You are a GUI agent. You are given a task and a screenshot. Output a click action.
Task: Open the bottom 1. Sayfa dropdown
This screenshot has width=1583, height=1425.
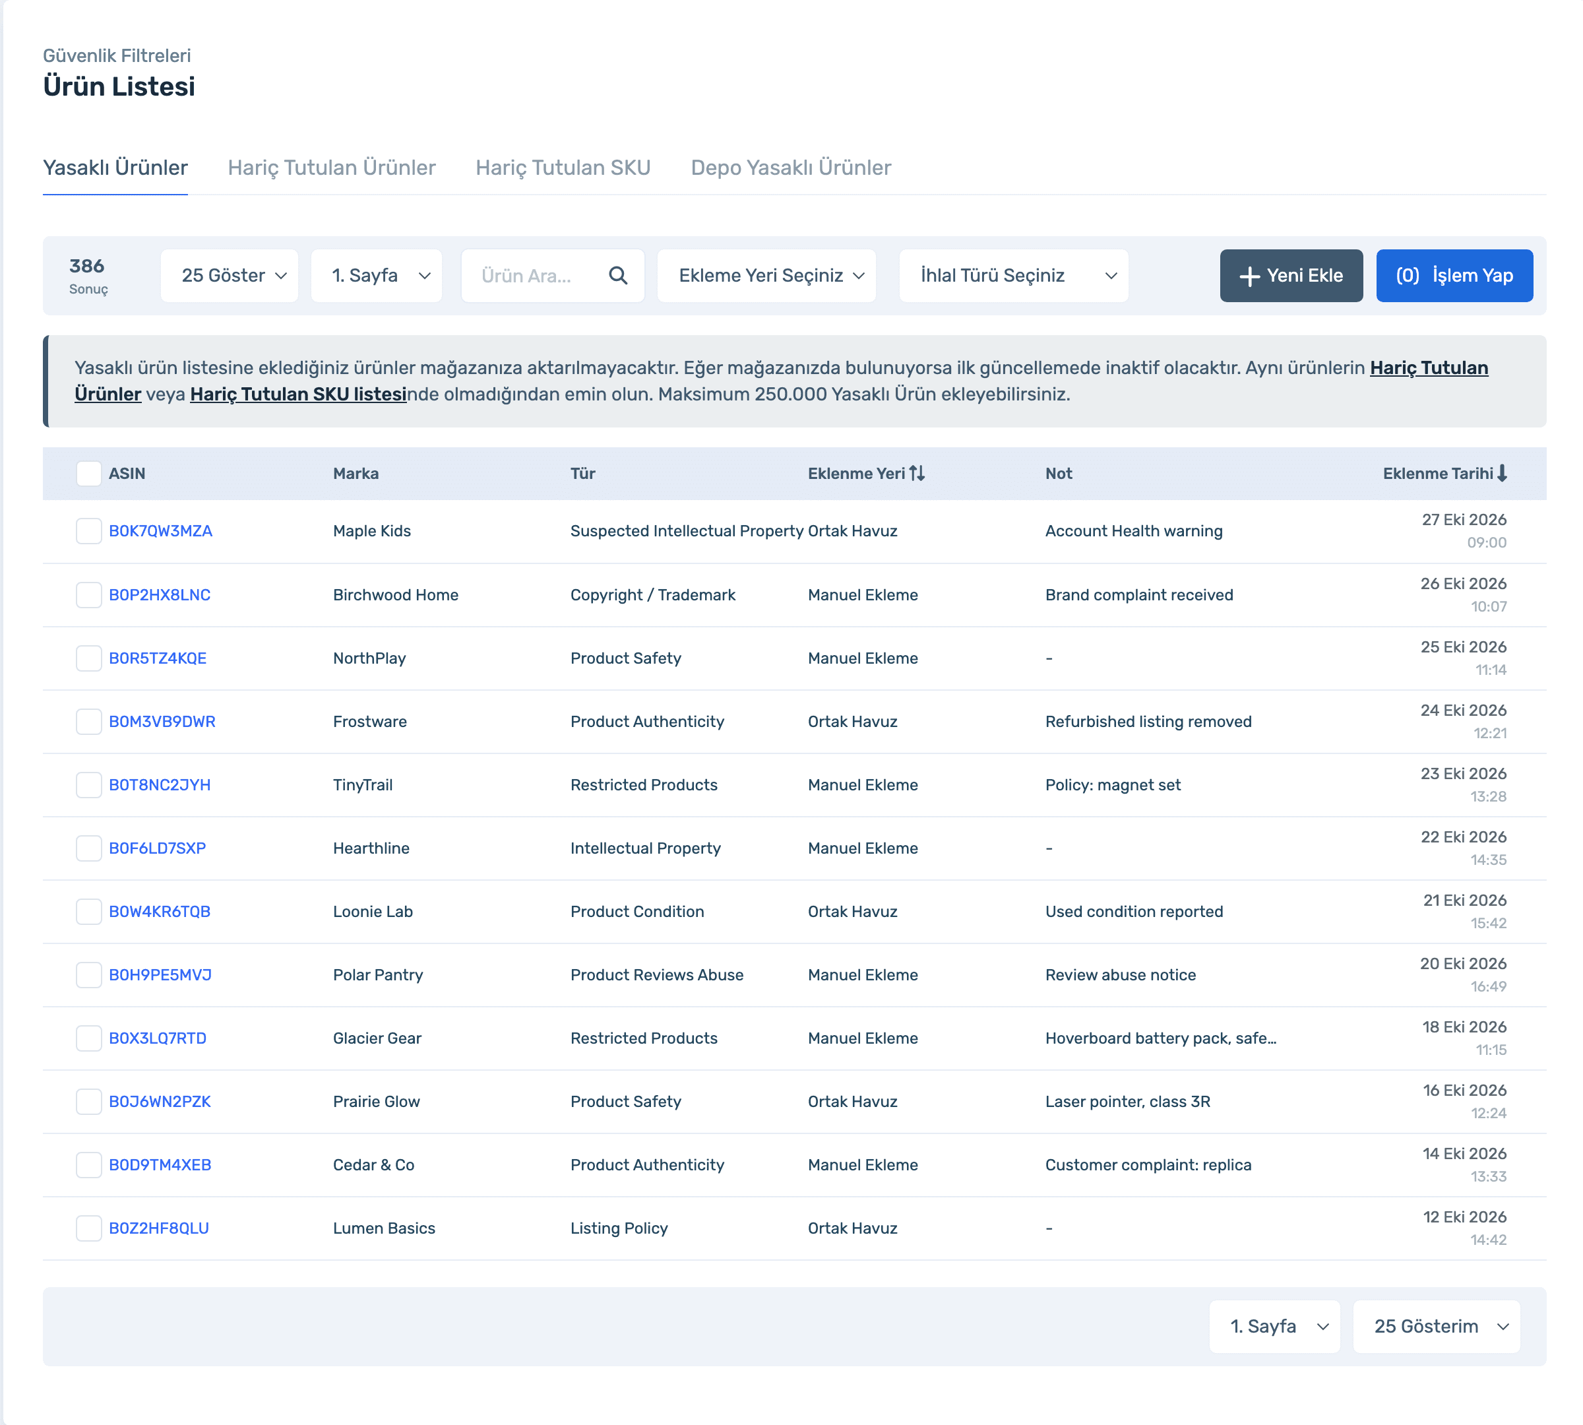point(1274,1326)
